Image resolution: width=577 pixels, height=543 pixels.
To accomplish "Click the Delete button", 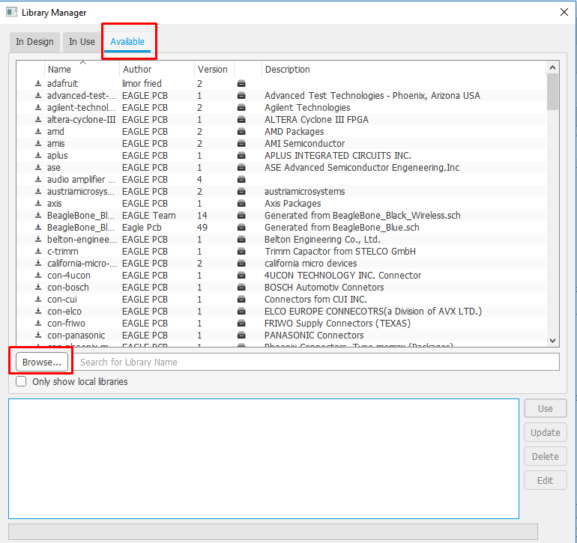I will 545,457.
